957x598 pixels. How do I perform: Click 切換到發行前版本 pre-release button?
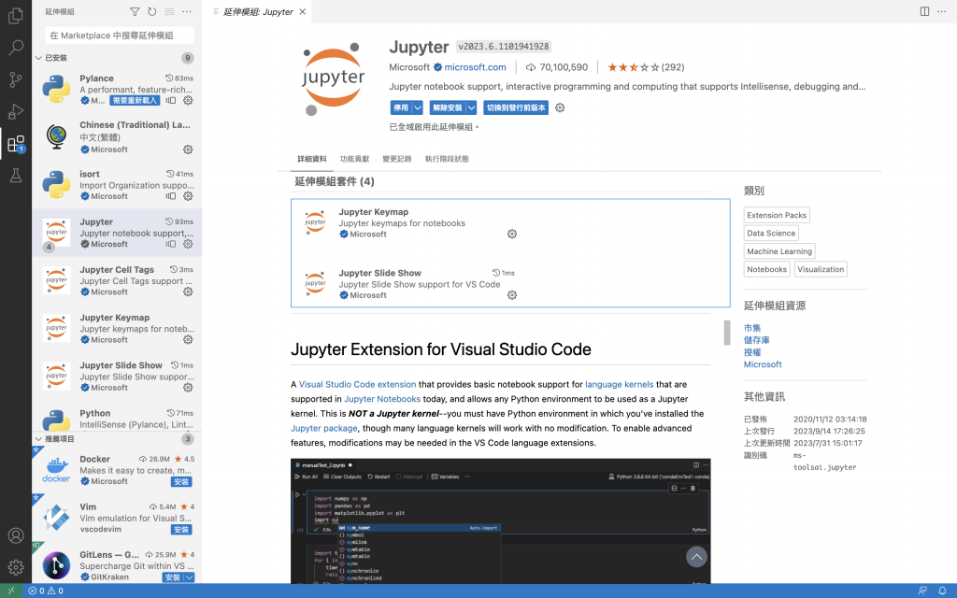[x=516, y=107]
